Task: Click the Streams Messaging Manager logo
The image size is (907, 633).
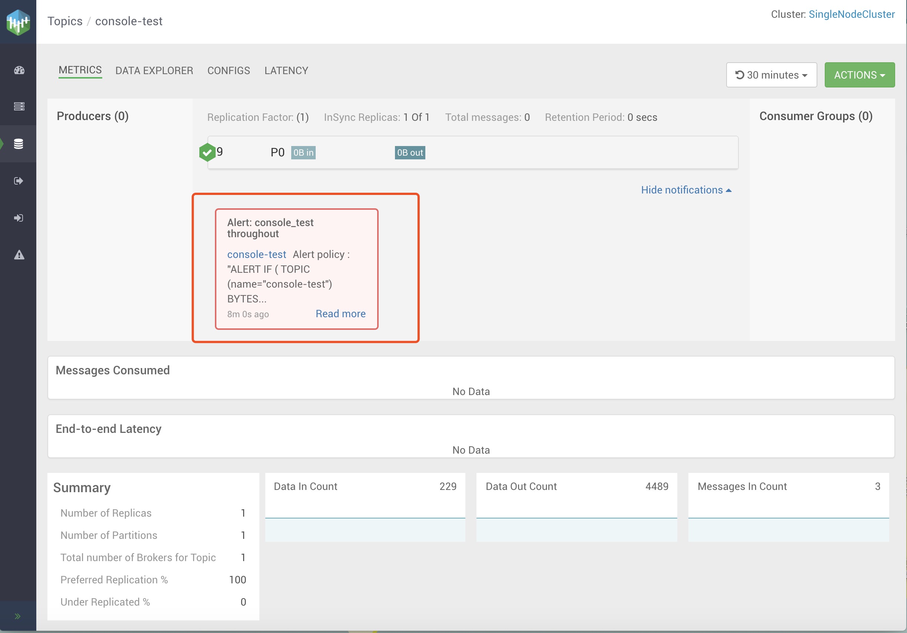Action: (18, 22)
